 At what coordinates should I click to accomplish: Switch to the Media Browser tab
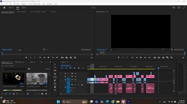tap(20, 62)
